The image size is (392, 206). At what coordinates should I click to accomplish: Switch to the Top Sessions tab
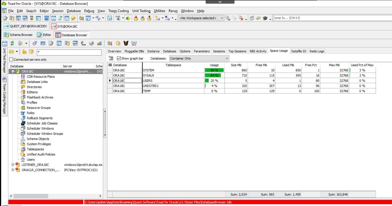click(237, 51)
